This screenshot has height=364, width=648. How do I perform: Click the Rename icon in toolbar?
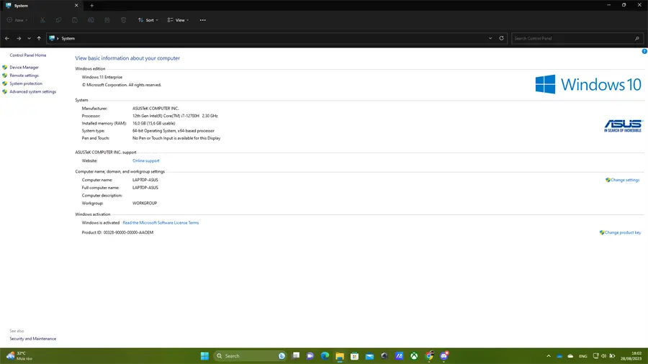pyautogui.click(x=91, y=20)
